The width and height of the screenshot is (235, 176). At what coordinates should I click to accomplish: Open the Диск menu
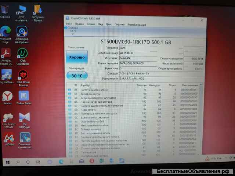click(109, 25)
